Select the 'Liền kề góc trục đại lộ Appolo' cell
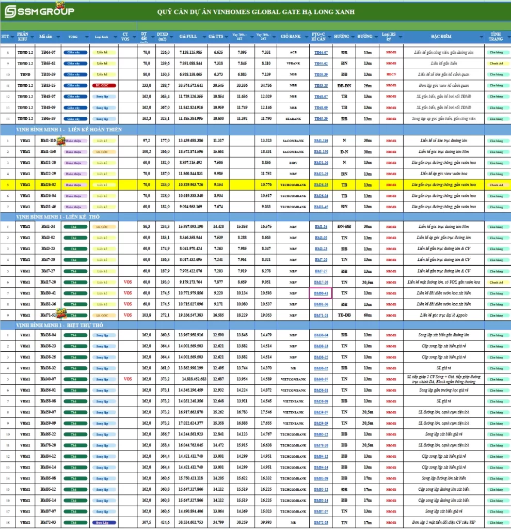This screenshot has width=511, height=529. [x=444, y=315]
